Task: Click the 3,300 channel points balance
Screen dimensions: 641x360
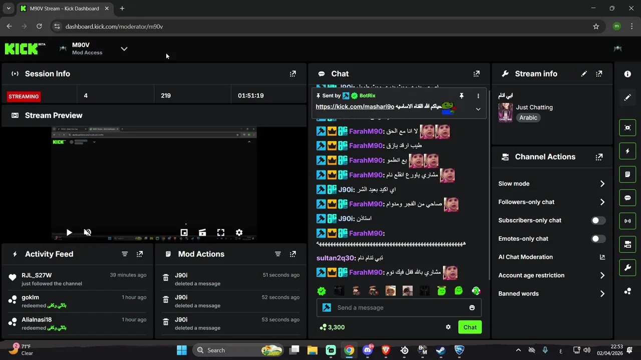Action: (x=332, y=327)
